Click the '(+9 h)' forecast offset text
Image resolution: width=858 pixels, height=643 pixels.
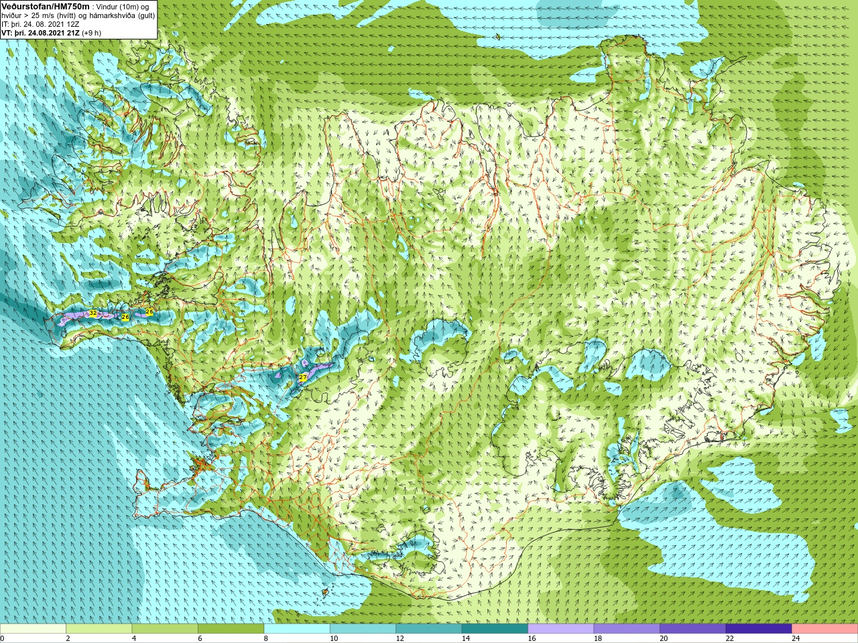tap(92, 33)
